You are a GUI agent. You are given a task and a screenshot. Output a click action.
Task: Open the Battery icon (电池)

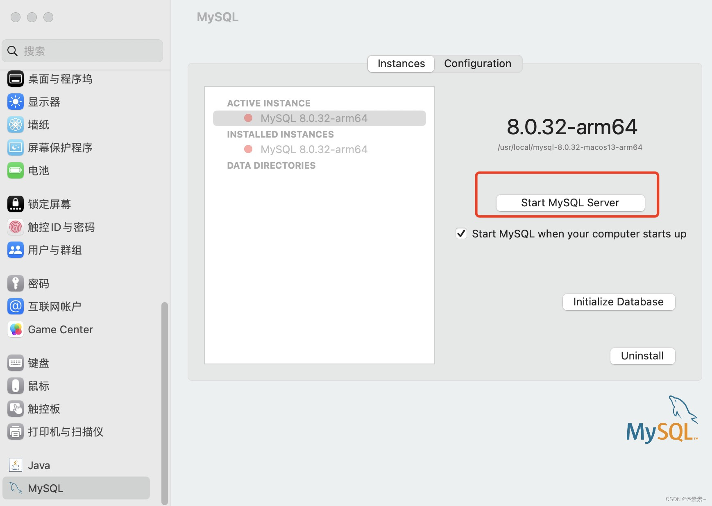click(x=16, y=171)
